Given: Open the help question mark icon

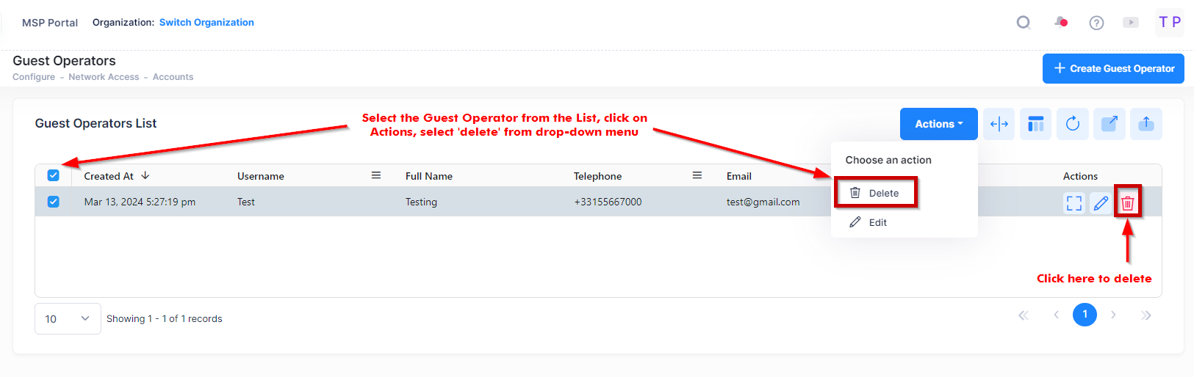Looking at the screenshot, I should [x=1096, y=23].
